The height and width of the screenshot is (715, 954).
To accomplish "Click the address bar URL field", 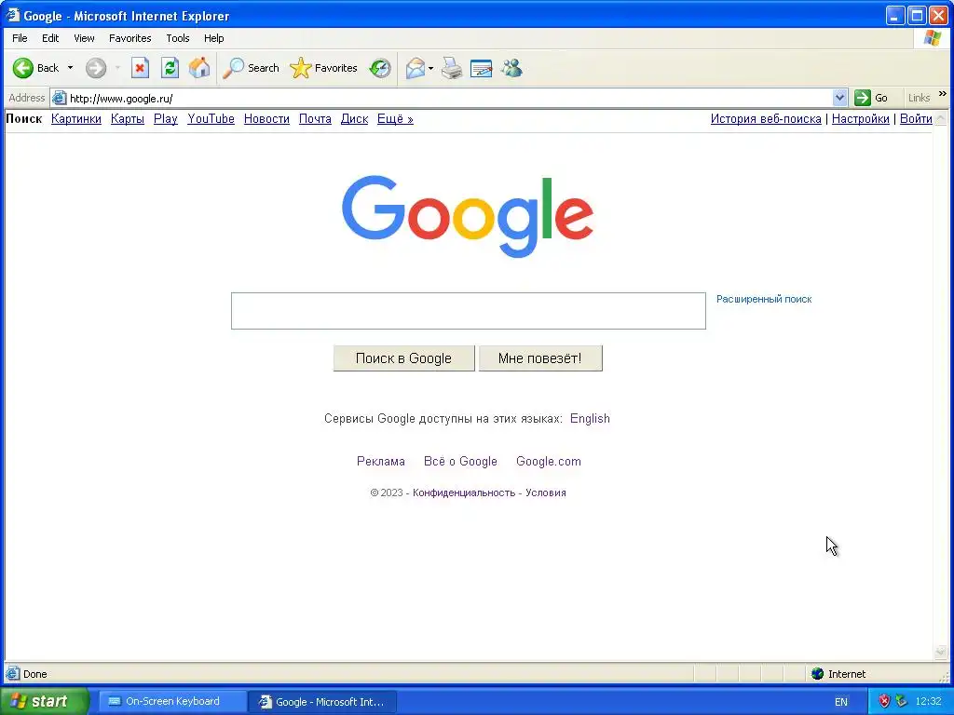I will tap(449, 98).
